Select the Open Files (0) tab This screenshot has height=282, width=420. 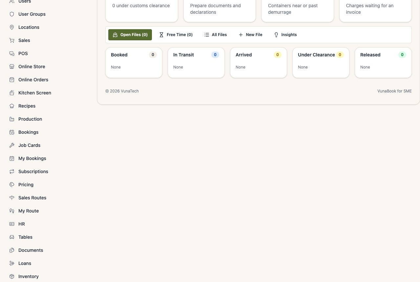click(x=130, y=35)
